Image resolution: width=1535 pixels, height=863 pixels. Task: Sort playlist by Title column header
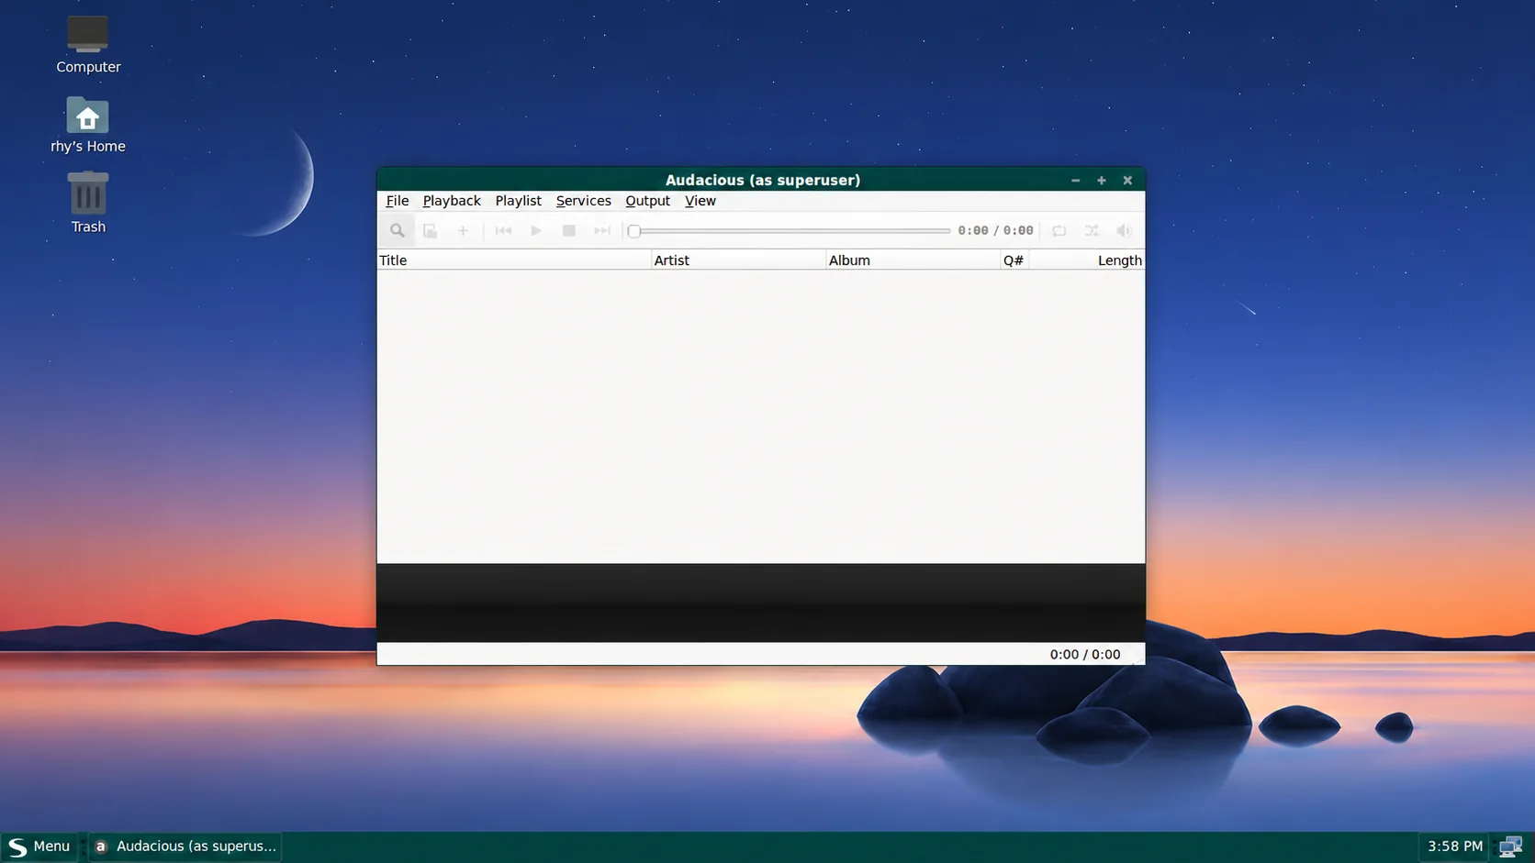coord(514,260)
